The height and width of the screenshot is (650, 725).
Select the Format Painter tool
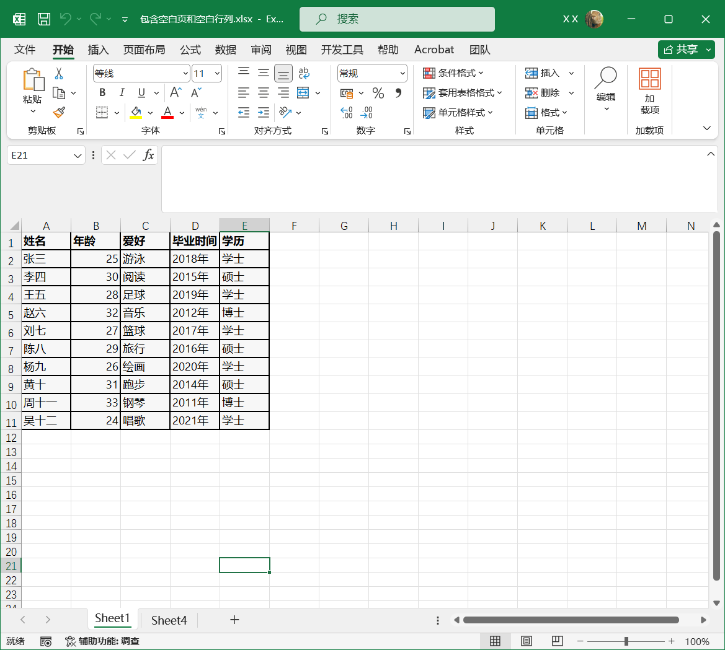point(60,112)
